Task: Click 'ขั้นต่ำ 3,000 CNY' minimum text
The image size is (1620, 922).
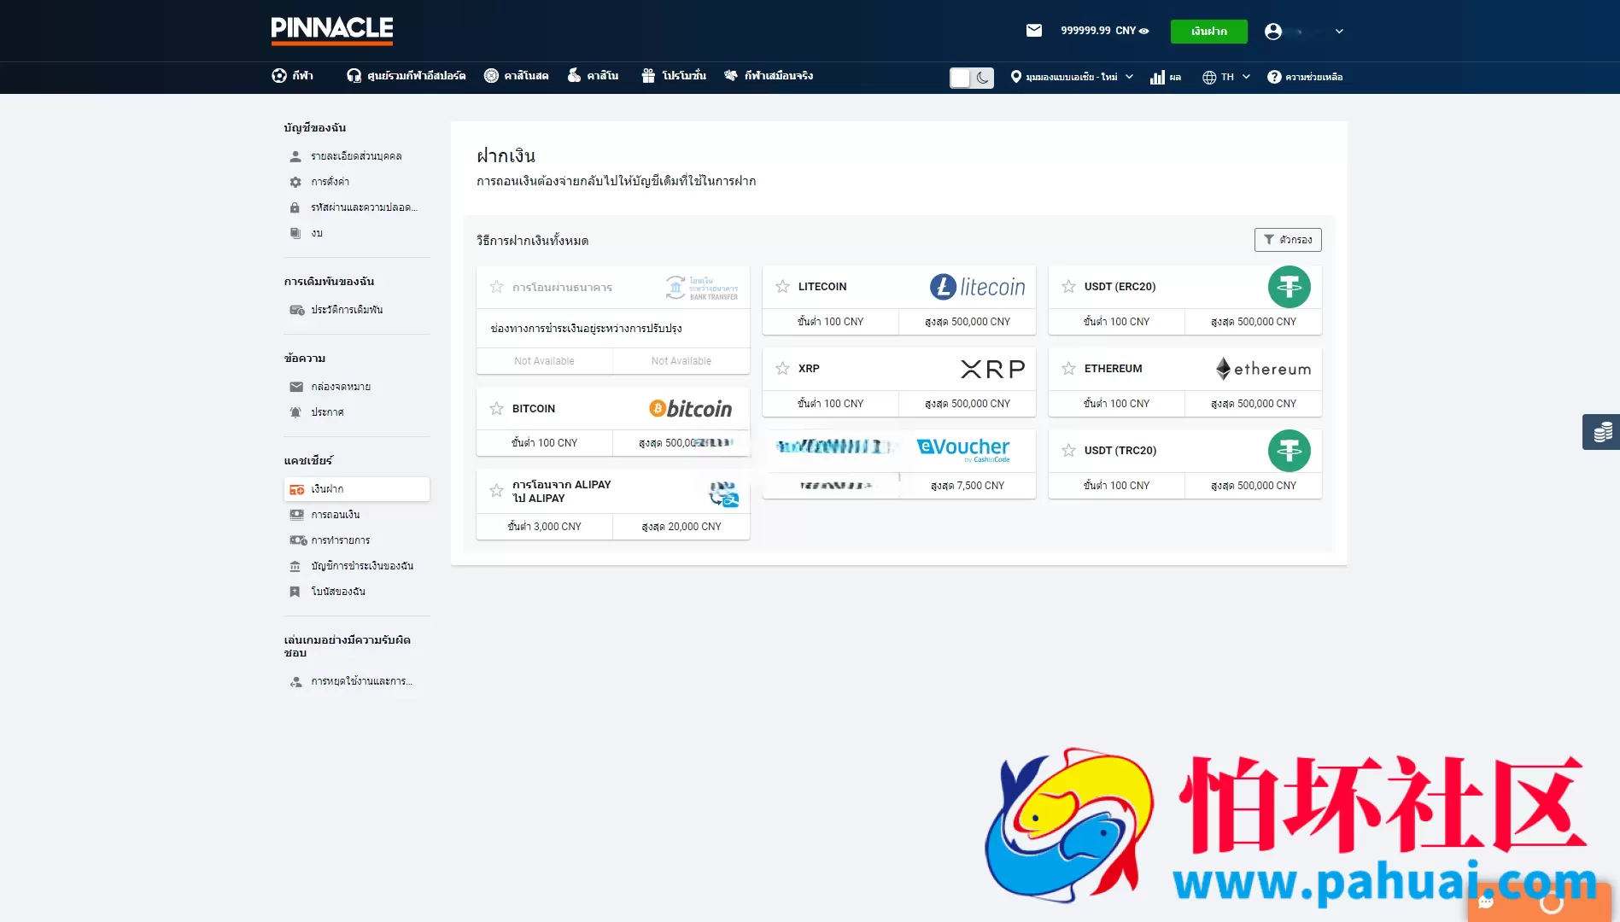Action: 545,527
